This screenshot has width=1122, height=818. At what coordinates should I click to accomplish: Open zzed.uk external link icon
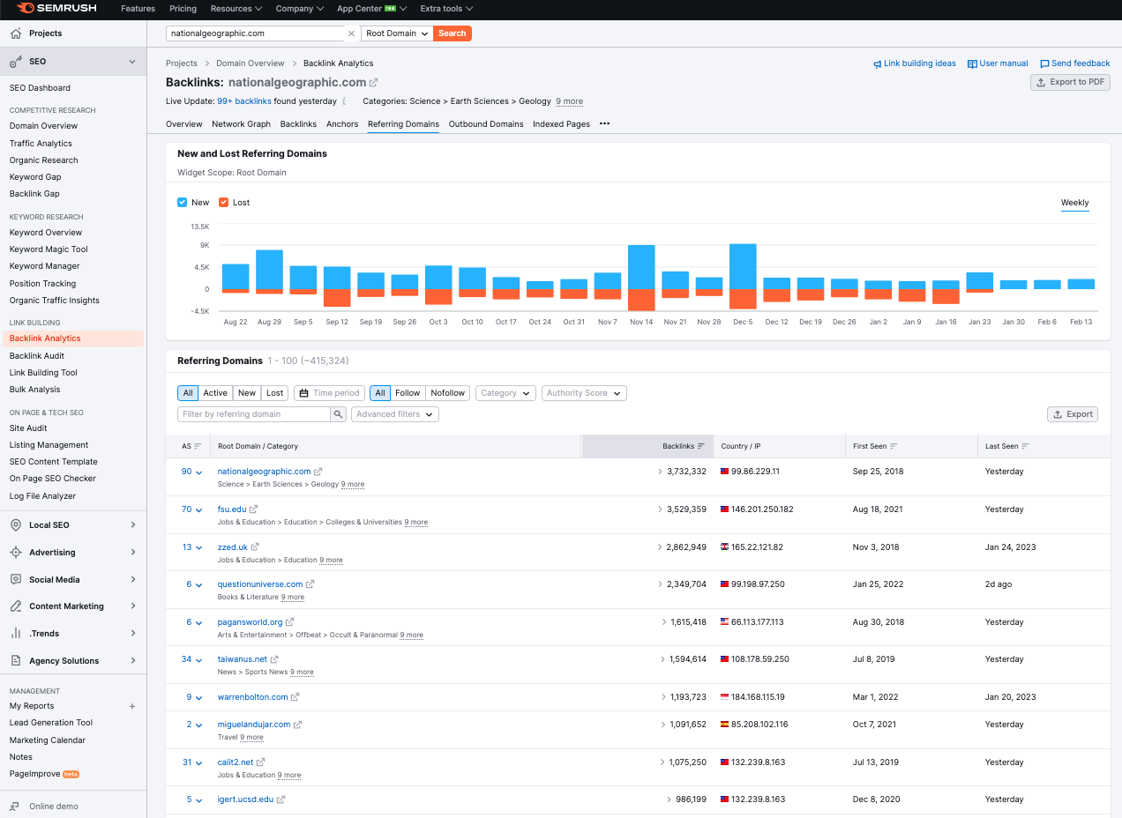coord(256,547)
